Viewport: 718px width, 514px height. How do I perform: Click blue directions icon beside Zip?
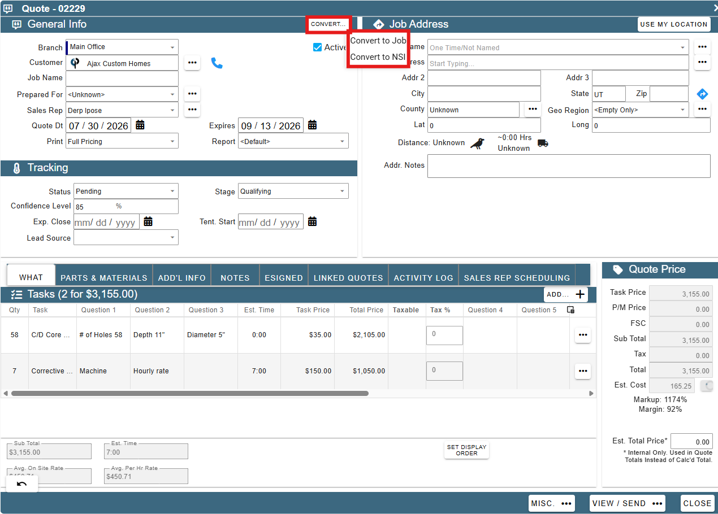pyautogui.click(x=702, y=94)
